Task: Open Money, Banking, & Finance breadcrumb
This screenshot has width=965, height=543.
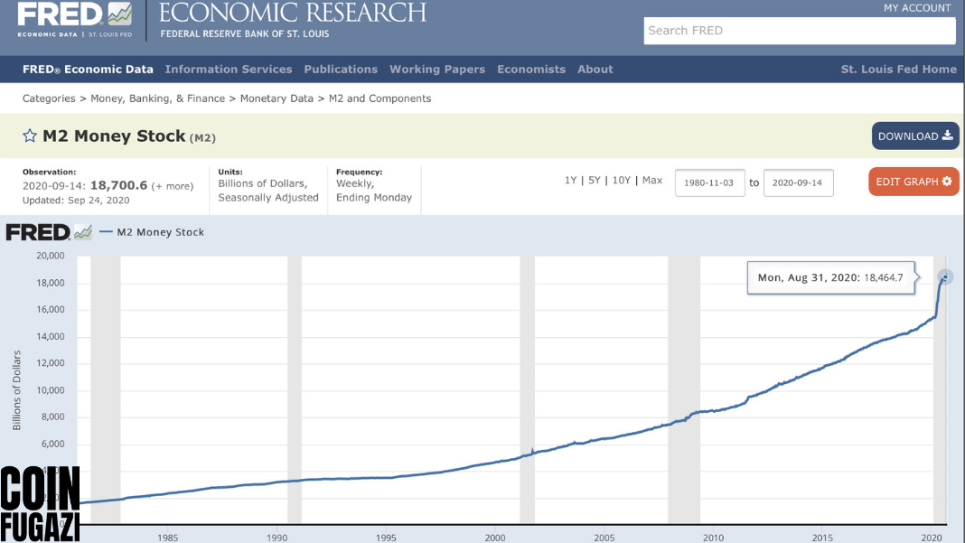Action: point(157,98)
